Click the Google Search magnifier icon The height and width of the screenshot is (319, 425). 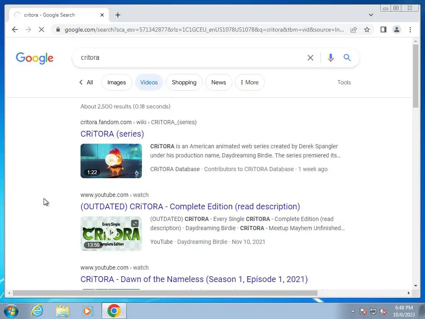[x=347, y=57]
